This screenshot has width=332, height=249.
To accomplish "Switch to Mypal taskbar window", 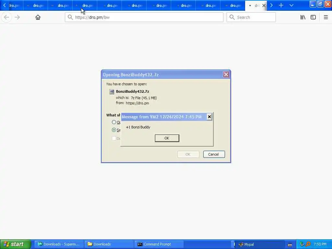I will tap(260, 244).
